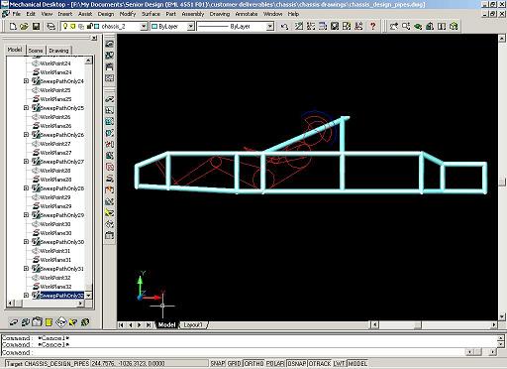Select WorkPlane28 in the browser tree
The image size is (507, 369).
(x=55, y=180)
